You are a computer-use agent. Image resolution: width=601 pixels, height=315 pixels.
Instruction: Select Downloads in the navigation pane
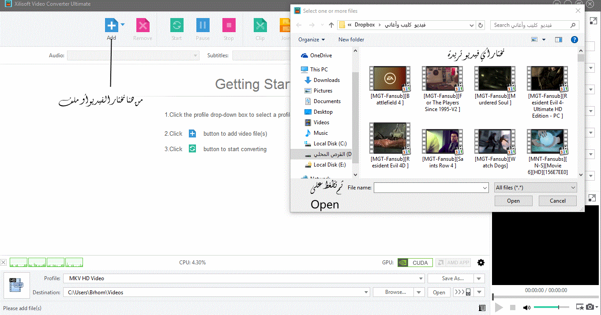(327, 80)
